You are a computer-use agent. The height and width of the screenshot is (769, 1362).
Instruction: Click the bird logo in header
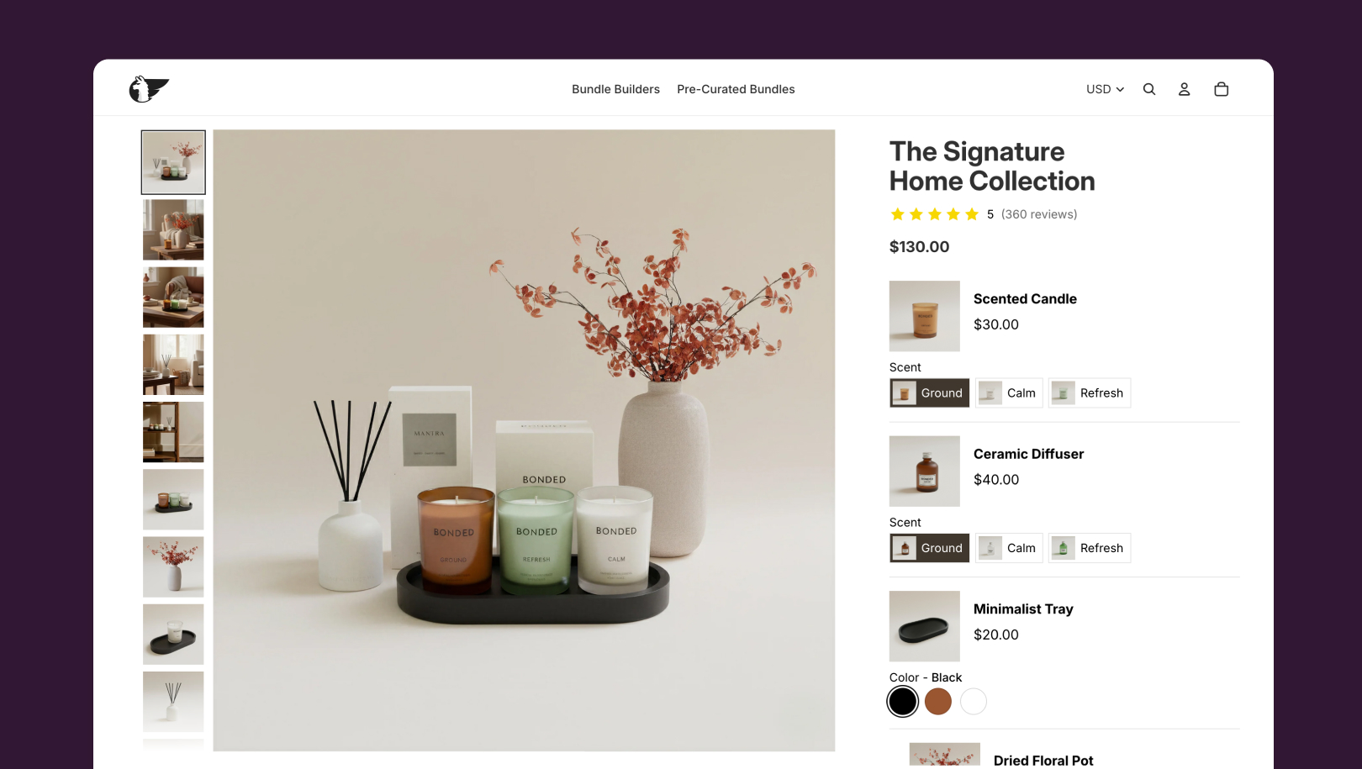(x=149, y=88)
